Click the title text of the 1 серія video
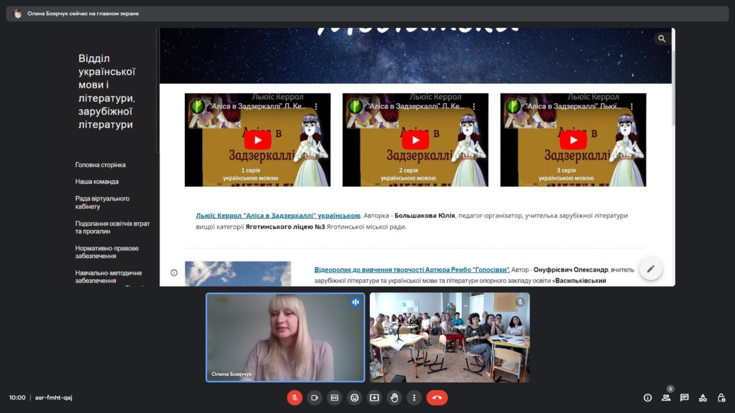Screen dimensions: 735x413 point(258,107)
